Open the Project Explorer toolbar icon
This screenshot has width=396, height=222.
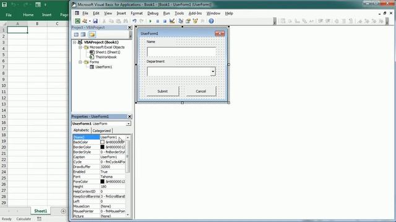(181, 21)
